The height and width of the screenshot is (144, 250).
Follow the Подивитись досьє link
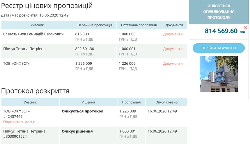click(19, 122)
